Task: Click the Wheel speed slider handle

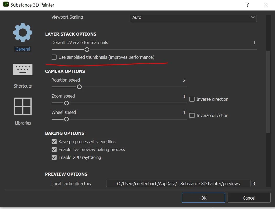Action: click(67, 119)
